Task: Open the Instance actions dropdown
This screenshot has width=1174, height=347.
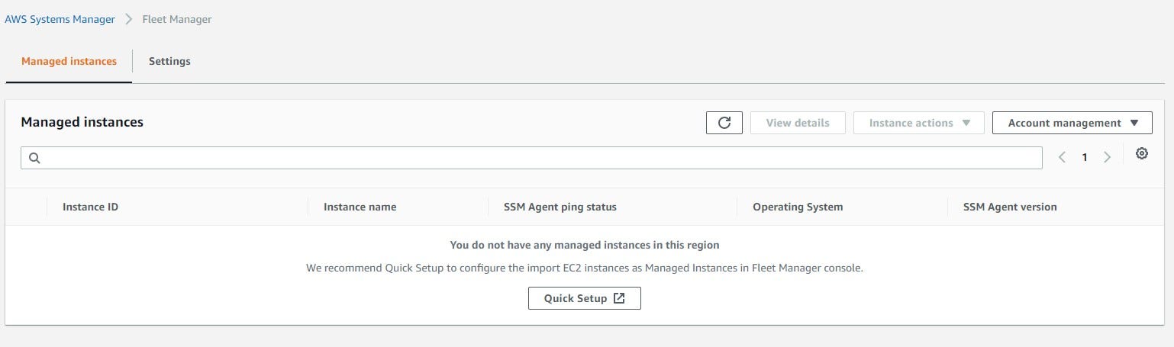Action: [919, 123]
